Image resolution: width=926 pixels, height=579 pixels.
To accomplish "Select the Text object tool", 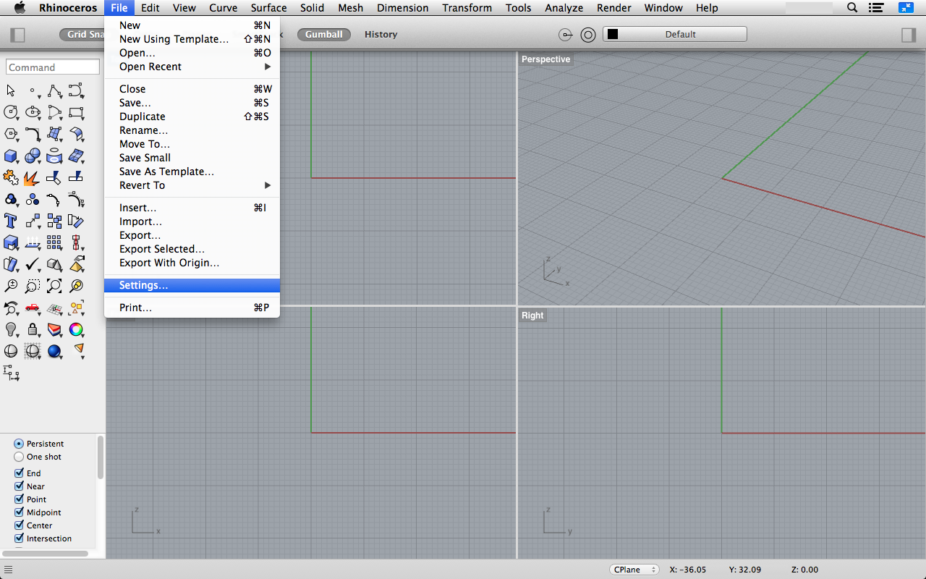I will [x=11, y=221].
